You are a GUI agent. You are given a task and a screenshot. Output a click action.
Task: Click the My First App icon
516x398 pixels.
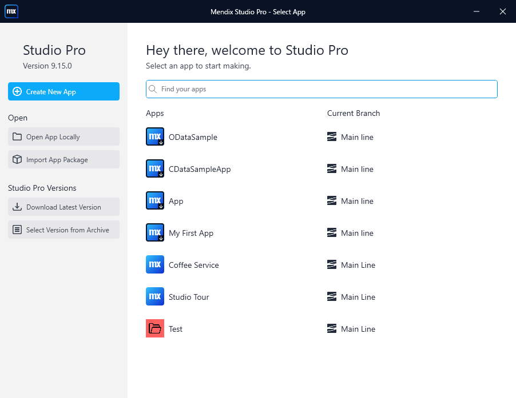155,232
